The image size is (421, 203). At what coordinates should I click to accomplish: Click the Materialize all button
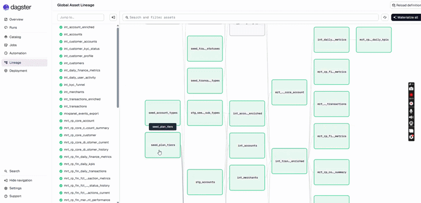pos(406,17)
